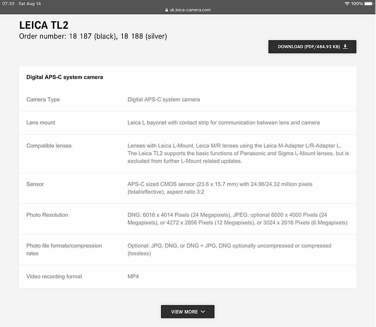Tap the Wi-Fi icon in status bar
The width and height of the screenshot is (376, 327).
point(347,4)
